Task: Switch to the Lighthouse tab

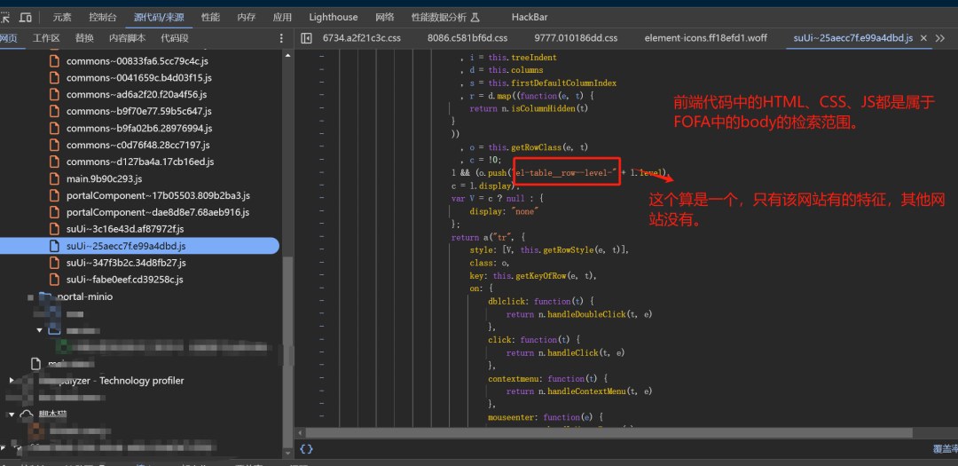Action: [333, 18]
